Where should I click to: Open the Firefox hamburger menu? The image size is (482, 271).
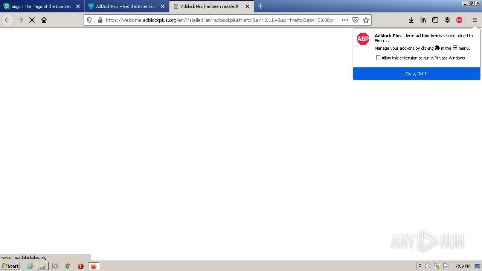(474, 20)
